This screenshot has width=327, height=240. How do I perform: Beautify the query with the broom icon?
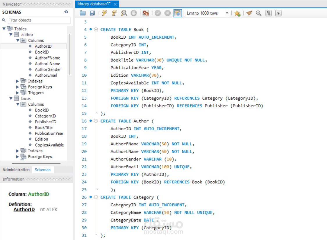pos(249,13)
